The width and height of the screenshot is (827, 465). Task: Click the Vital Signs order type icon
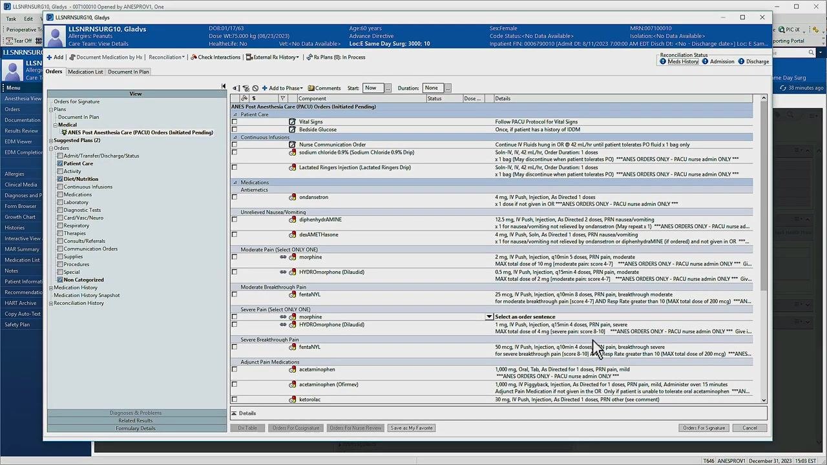[x=292, y=121]
